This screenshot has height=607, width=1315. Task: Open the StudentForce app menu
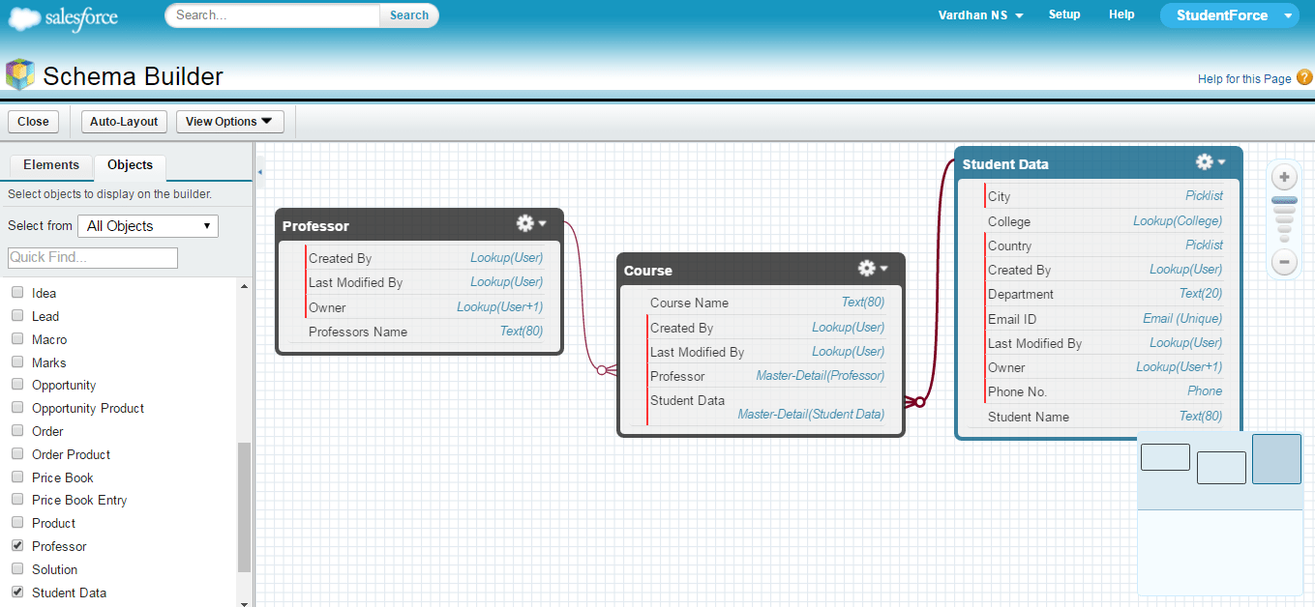pyautogui.click(x=1229, y=15)
